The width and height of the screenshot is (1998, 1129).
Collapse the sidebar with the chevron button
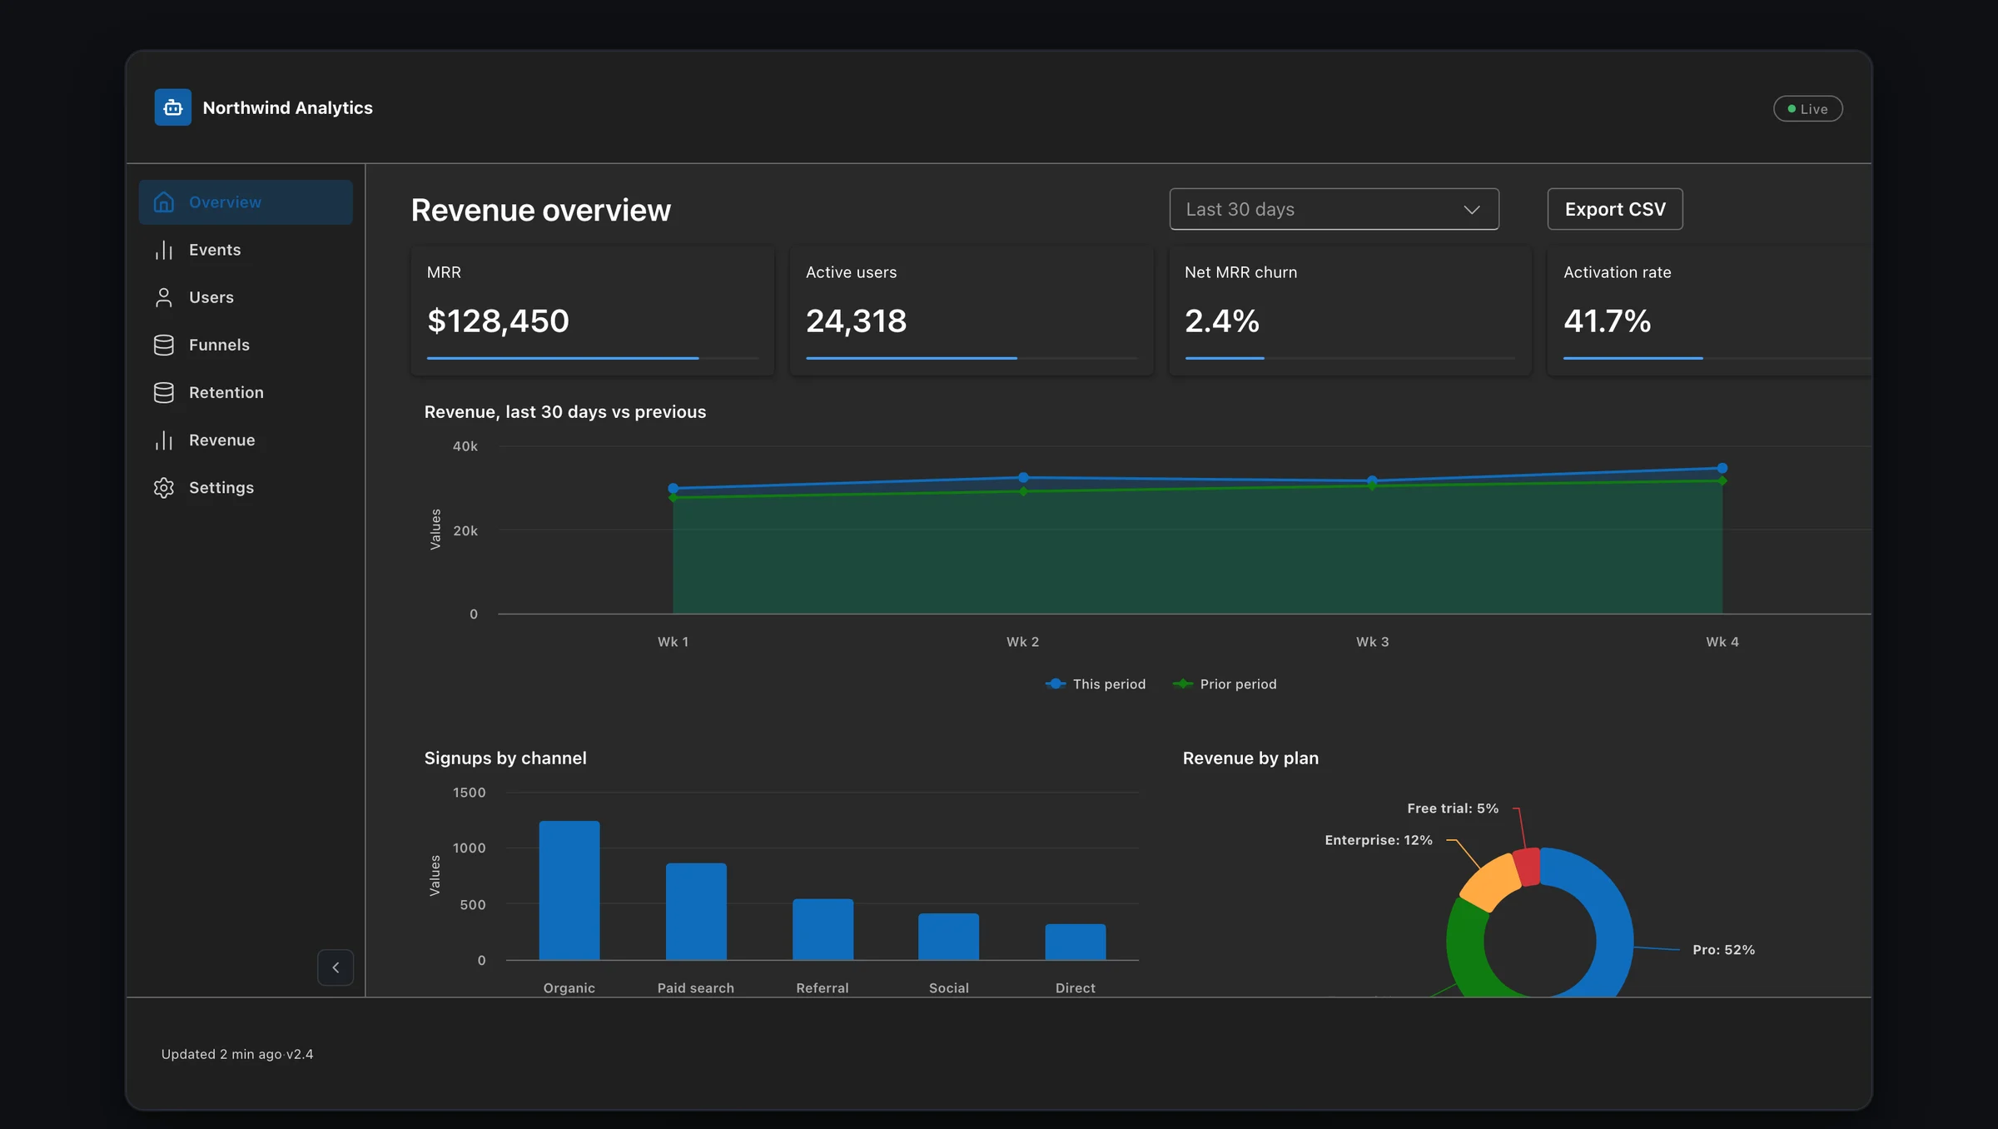[x=335, y=967]
